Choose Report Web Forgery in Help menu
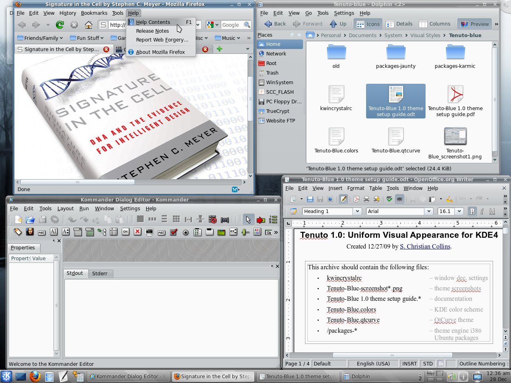511x383 pixels. point(162,39)
